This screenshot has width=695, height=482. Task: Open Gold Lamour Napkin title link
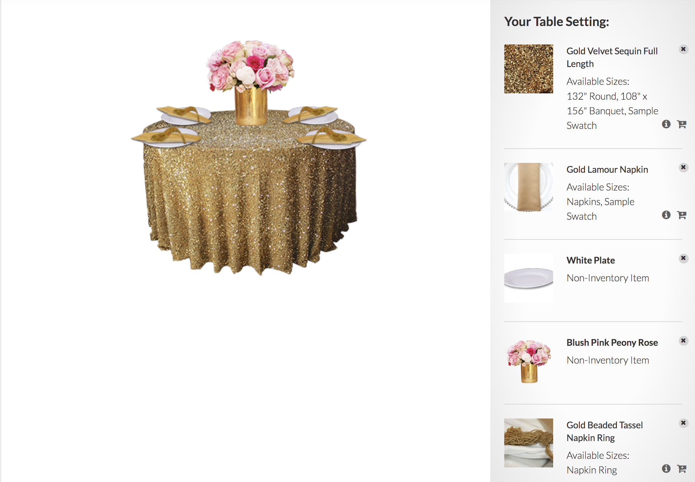(x=607, y=170)
